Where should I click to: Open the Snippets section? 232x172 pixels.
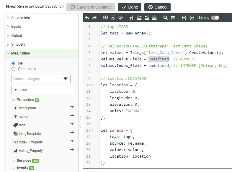(x=41, y=44)
